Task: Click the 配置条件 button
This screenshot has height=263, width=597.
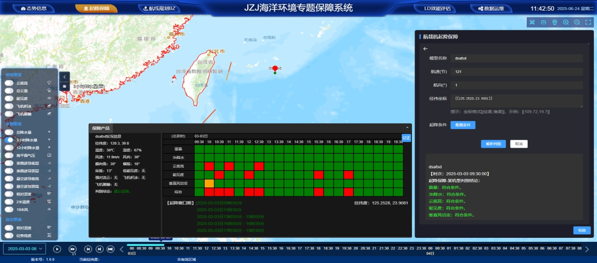Action: (463, 125)
